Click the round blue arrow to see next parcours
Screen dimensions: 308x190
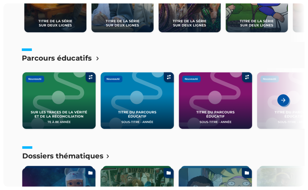(x=283, y=100)
